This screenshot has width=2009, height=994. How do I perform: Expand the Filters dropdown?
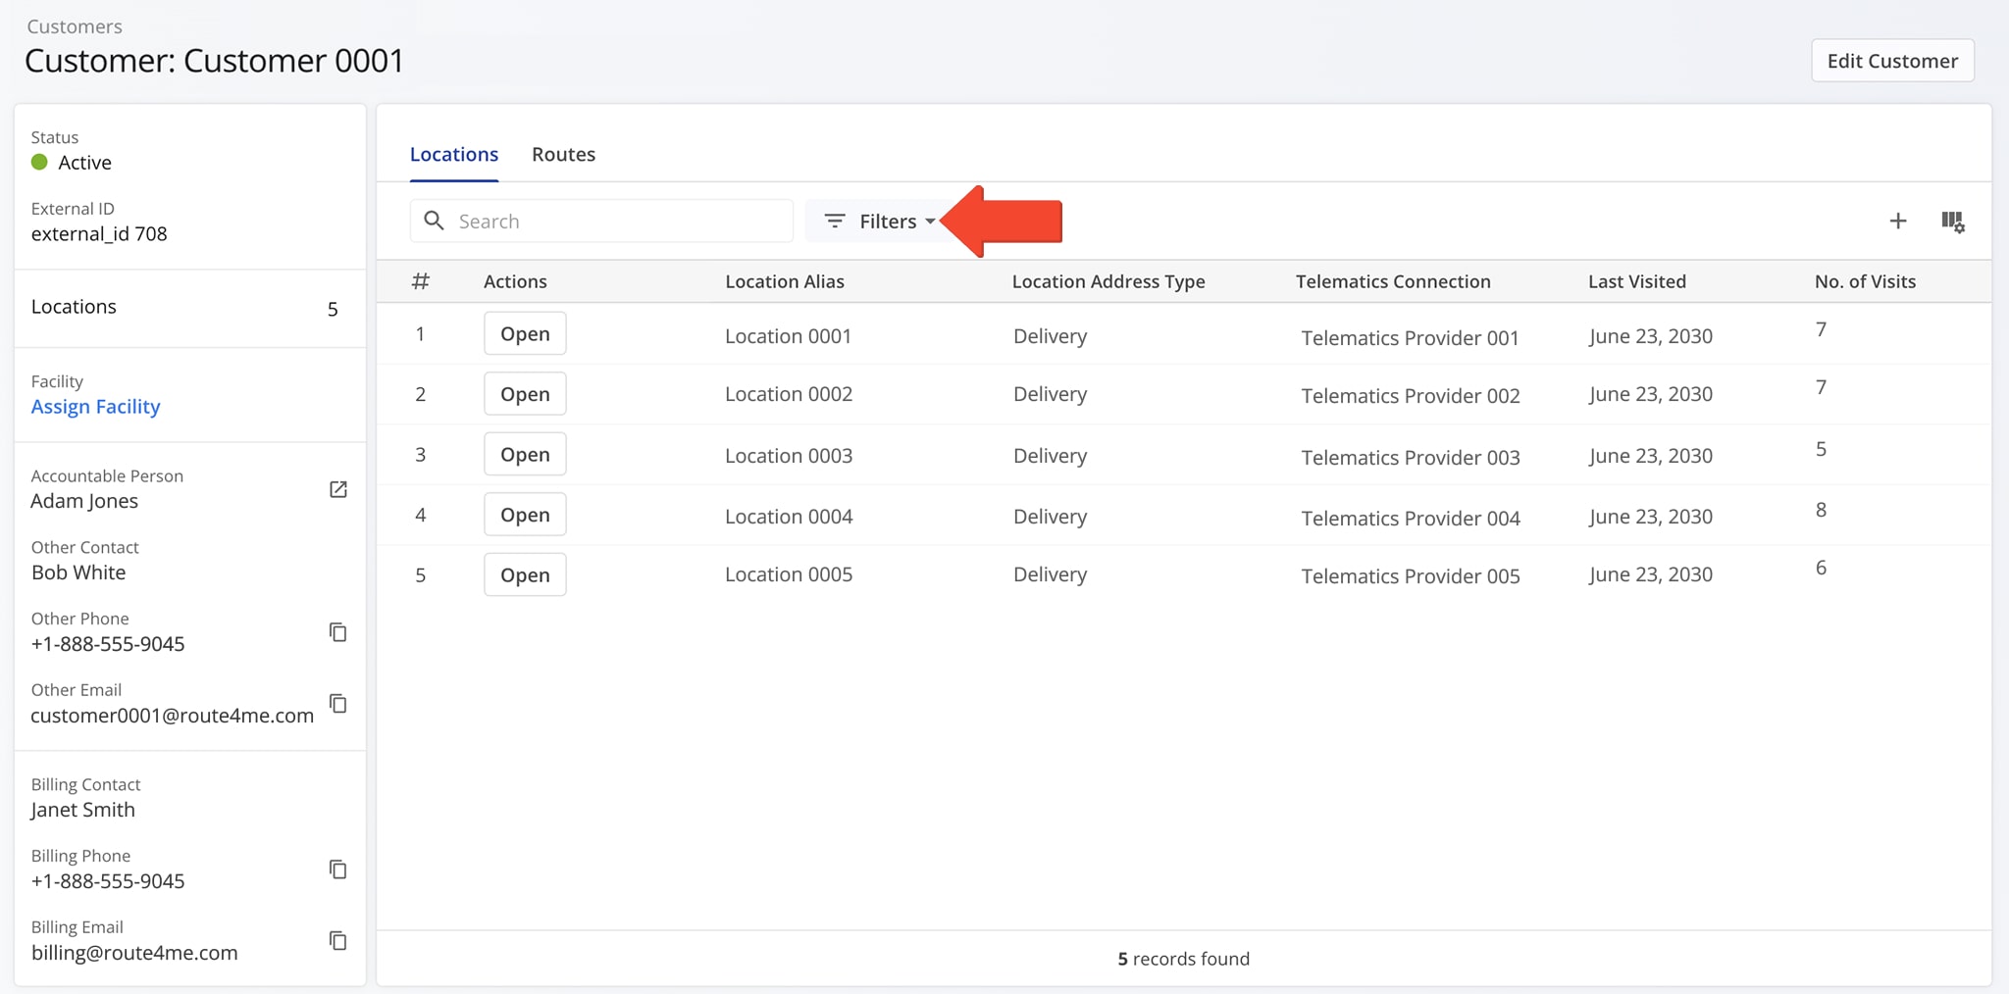(x=886, y=221)
